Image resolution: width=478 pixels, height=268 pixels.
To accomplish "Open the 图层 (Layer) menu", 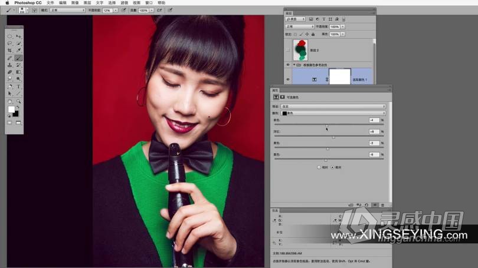I will click(x=87, y=3).
